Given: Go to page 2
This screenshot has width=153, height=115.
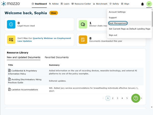Looking at the screenshot, I should click(x=113, y=98).
